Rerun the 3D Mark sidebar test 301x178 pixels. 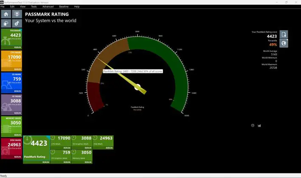point(17,113)
